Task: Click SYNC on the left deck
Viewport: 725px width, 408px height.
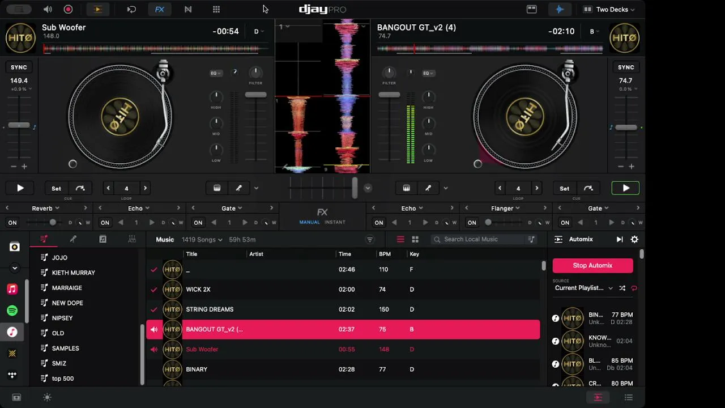Action: pos(19,67)
